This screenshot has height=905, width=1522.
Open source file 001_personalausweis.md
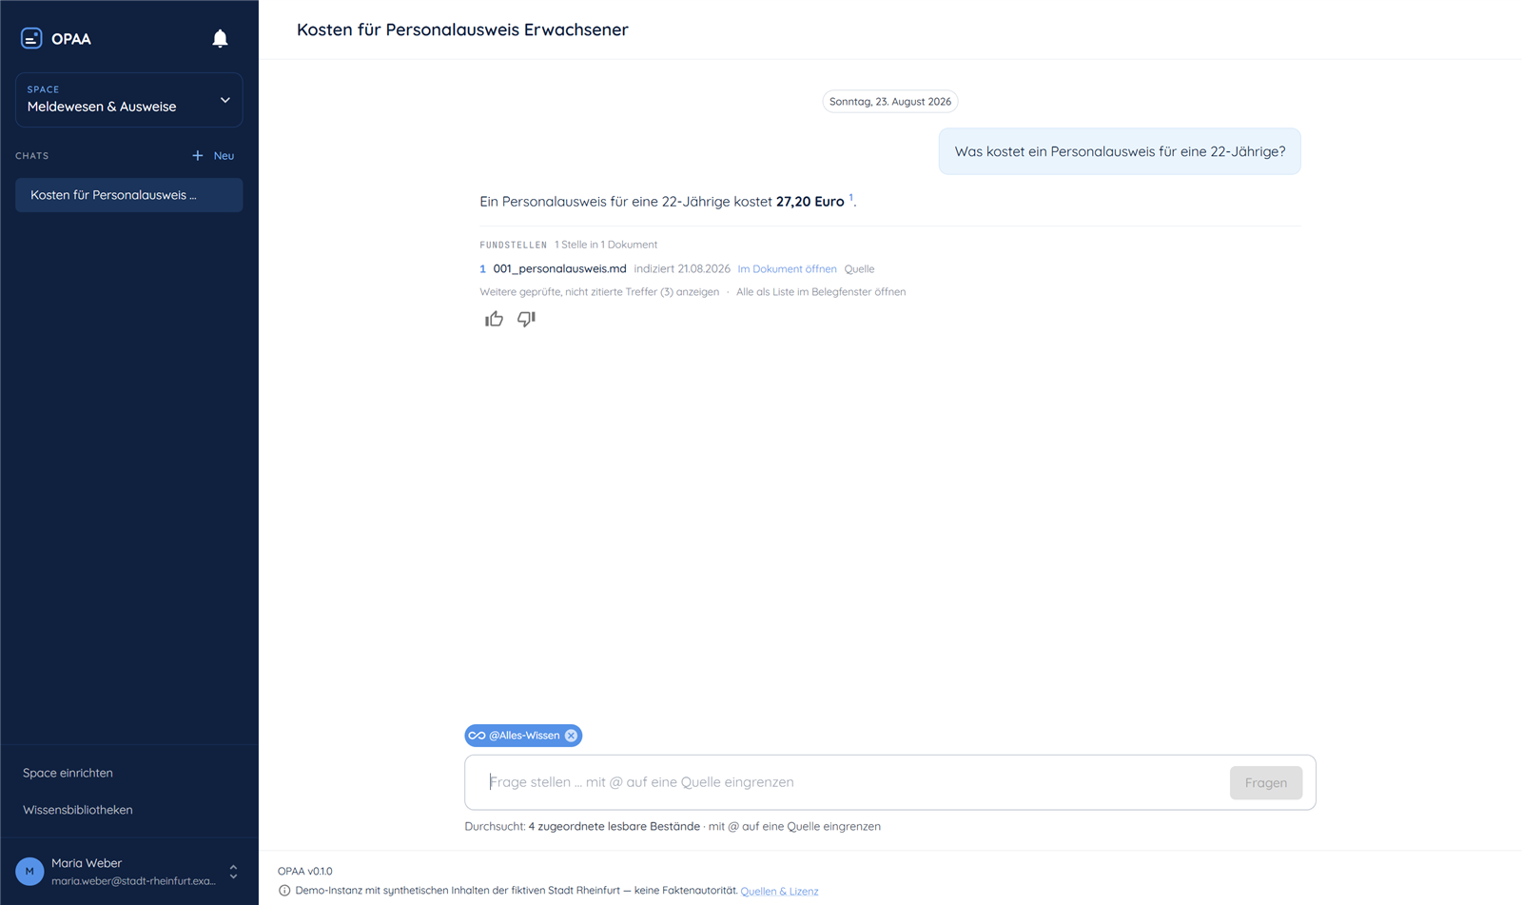tap(559, 268)
